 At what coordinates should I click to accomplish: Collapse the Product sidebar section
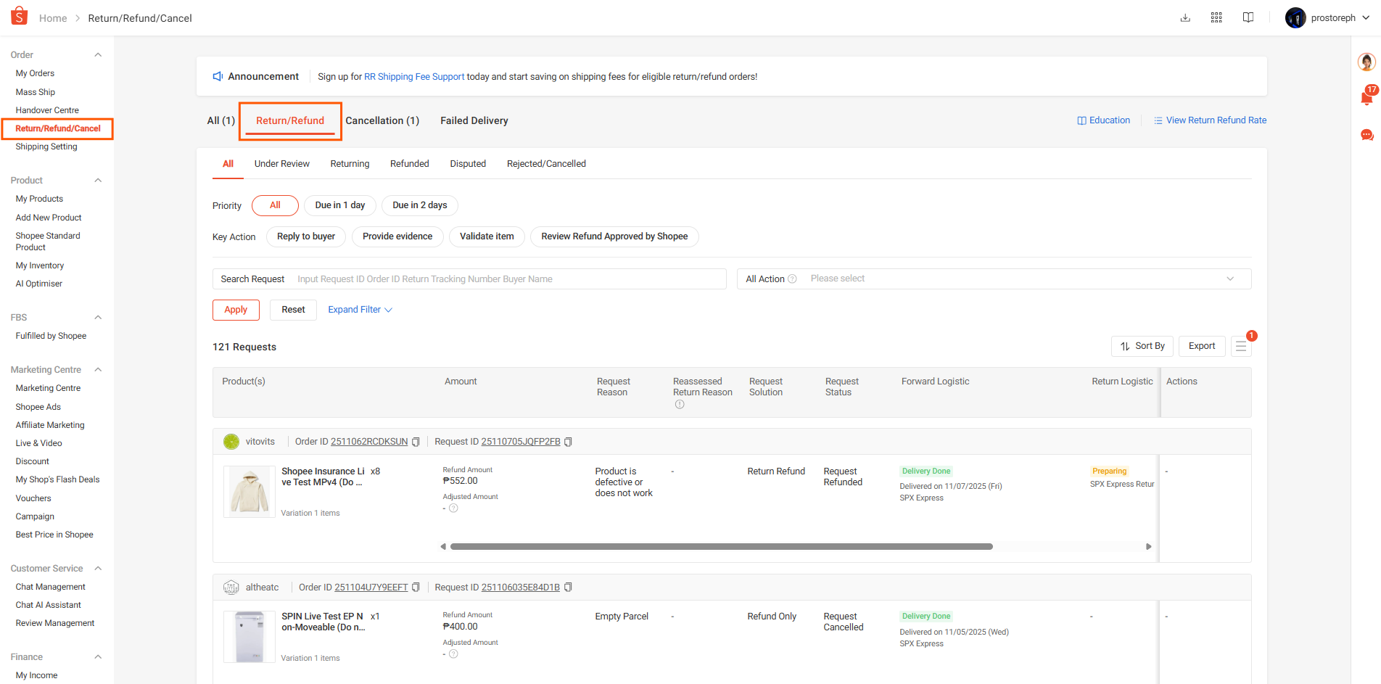(x=98, y=181)
